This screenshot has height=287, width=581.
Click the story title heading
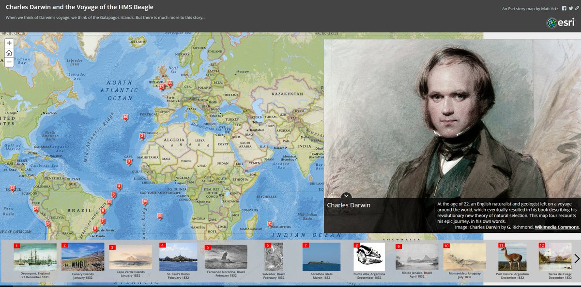[x=79, y=8]
